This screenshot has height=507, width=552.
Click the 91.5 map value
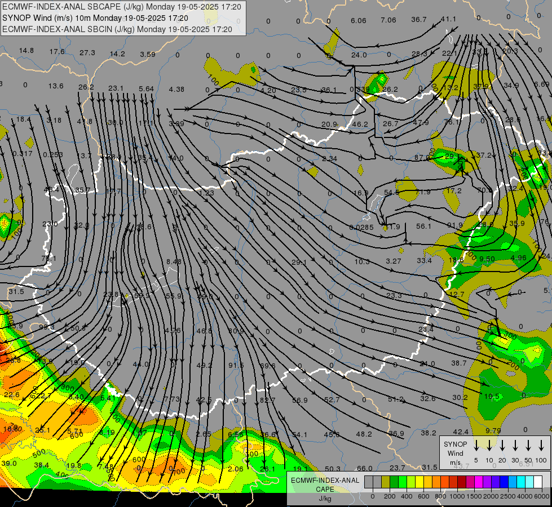pos(236,365)
